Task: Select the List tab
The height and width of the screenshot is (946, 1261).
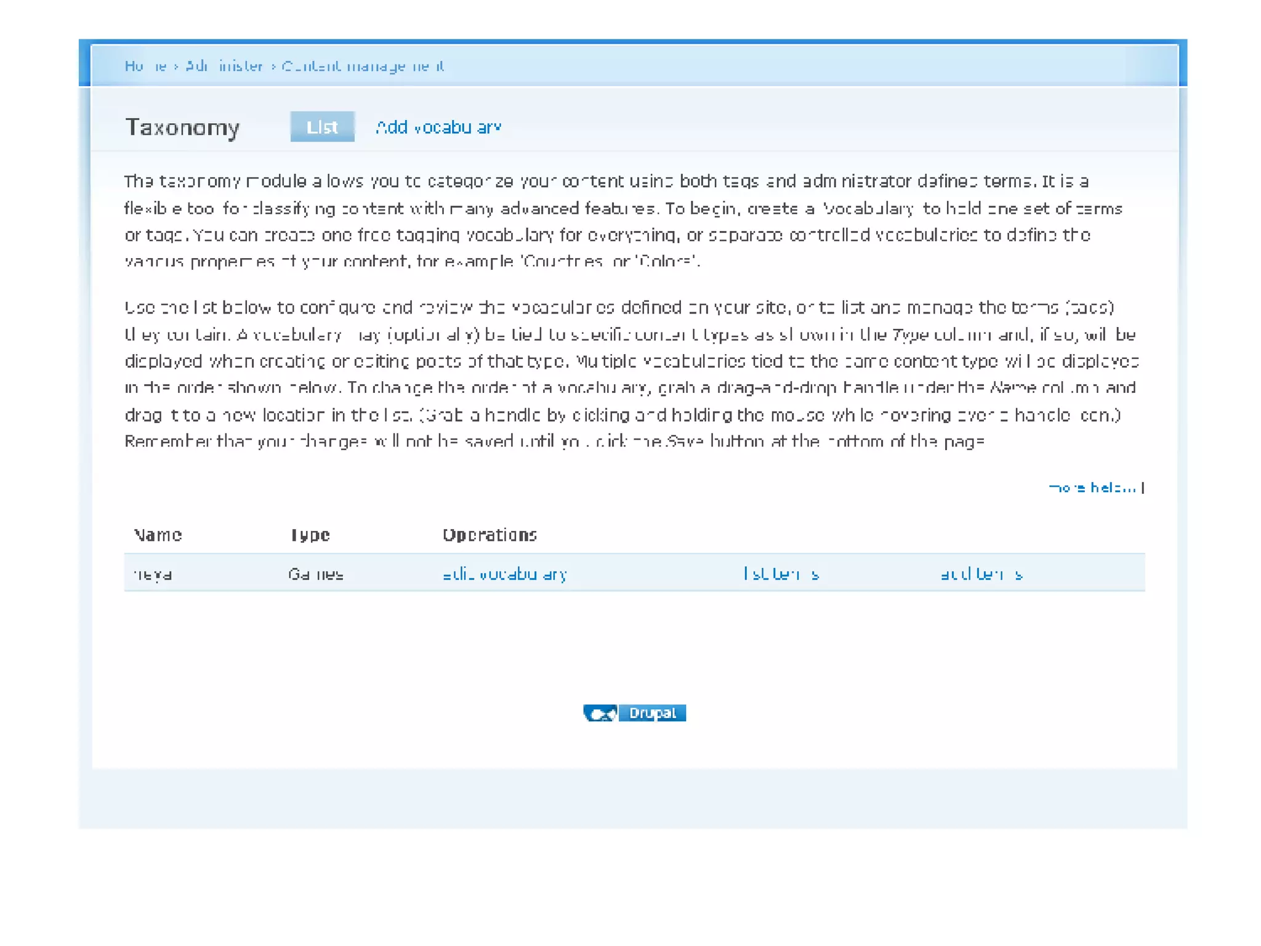Action: [x=322, y=127]
